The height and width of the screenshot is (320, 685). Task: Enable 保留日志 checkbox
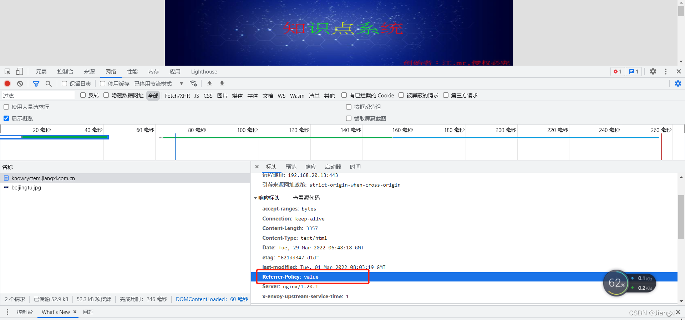coord(65,83)
